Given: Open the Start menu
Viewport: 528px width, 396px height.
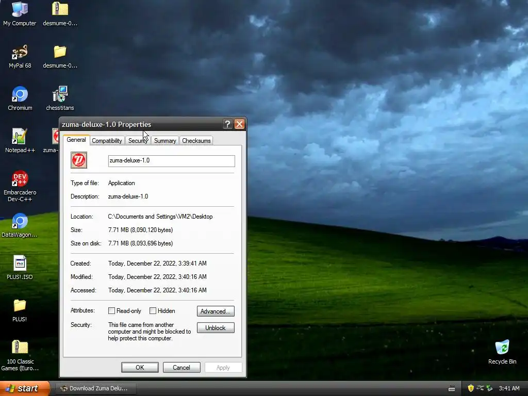Looking at the screenshot, I should click(24, 388).
